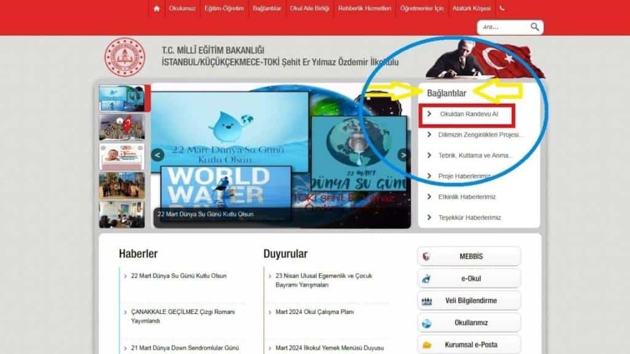Open the e-Okul button
The image size is (630, 354).
469,278
